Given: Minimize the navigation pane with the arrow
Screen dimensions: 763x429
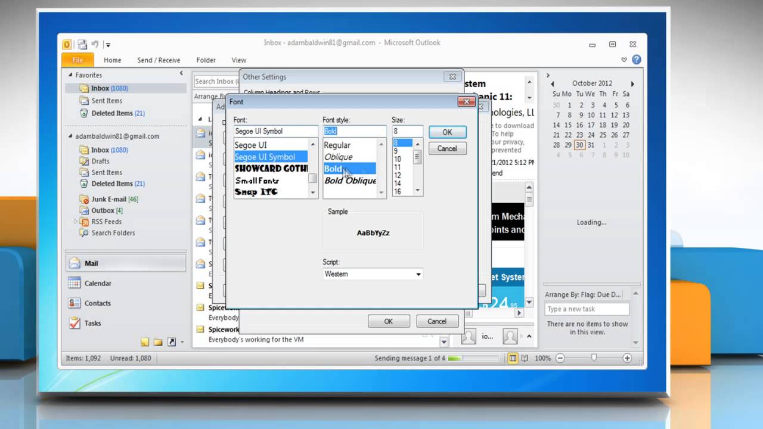Looking at the screenshot, I should pyautogui.click(x=181, y=73).
